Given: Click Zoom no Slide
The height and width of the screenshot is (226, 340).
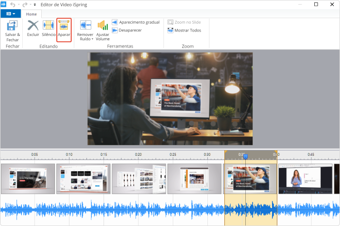Looking at the screenshot, I should pyautogui.click(x=184, y=22).
